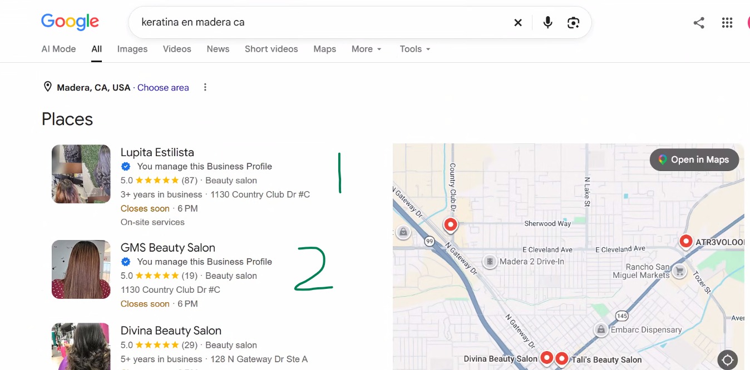Expand the More dropdown

coord(367,49)
